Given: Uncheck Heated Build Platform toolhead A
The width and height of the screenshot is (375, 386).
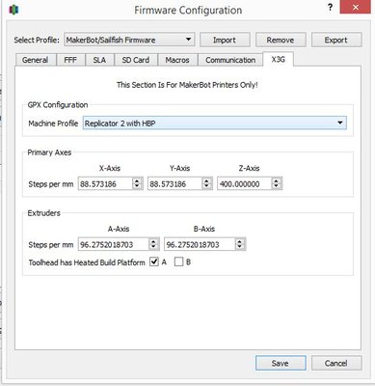Looking at the screenshot, I should 154,262.
